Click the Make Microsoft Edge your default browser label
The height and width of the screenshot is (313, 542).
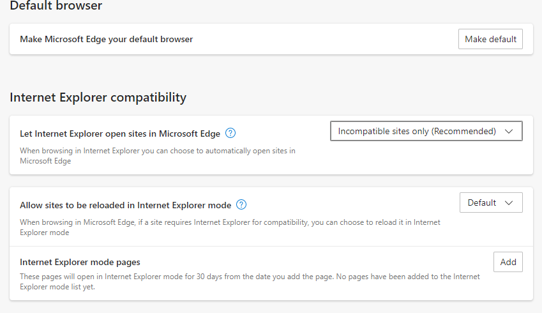click(106, 39)
